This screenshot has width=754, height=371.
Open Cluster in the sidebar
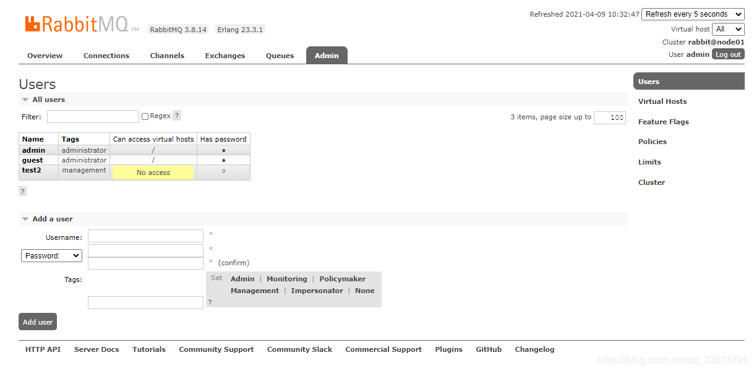click(651, 182)
